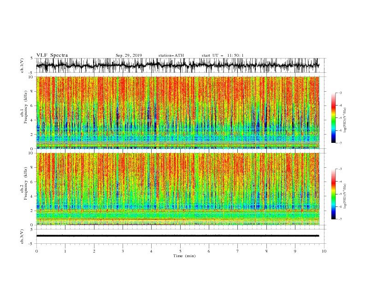Click the time axis tick label '10'

click(324, 251)
